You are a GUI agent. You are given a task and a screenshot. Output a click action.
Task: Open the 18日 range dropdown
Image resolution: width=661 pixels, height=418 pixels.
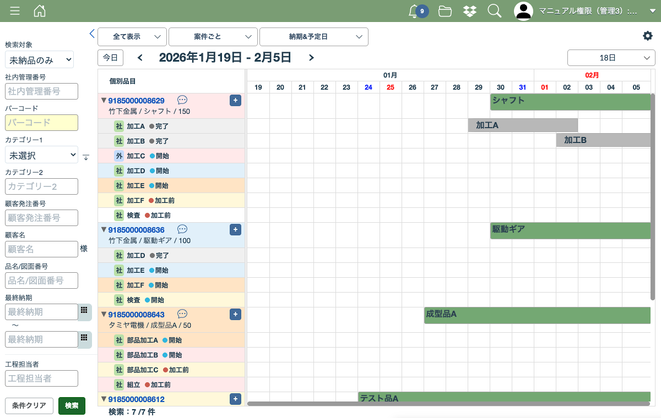coord(611,58)
